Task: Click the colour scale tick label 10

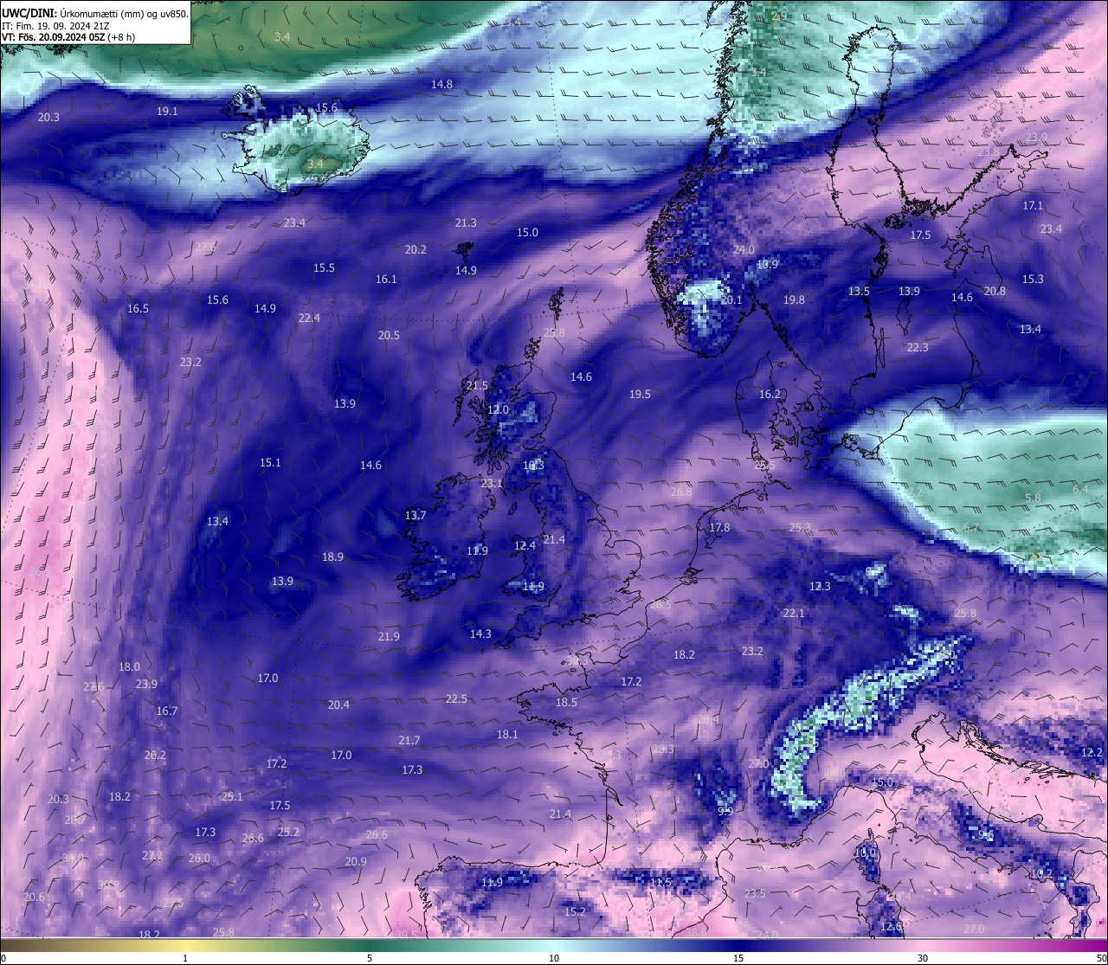Action: pos(554,958)
